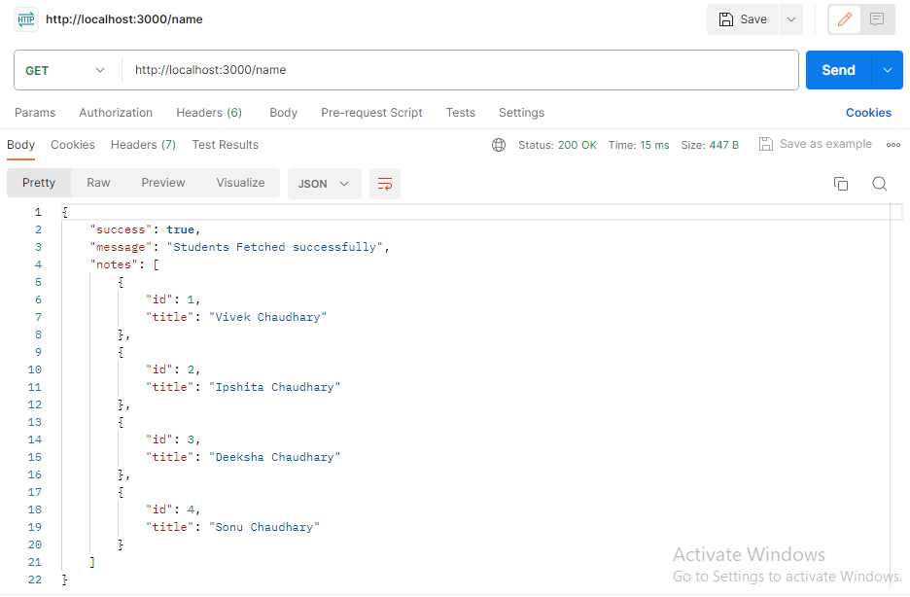Copy response using the copy icon
Viewport: 910px width, 597px height.
click(841, 184)
